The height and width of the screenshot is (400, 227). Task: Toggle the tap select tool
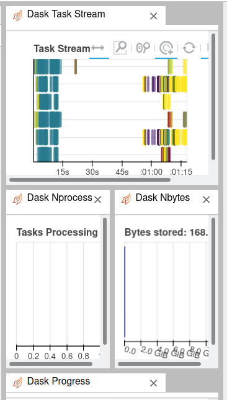pyautogui.click(x=166, y=48)
